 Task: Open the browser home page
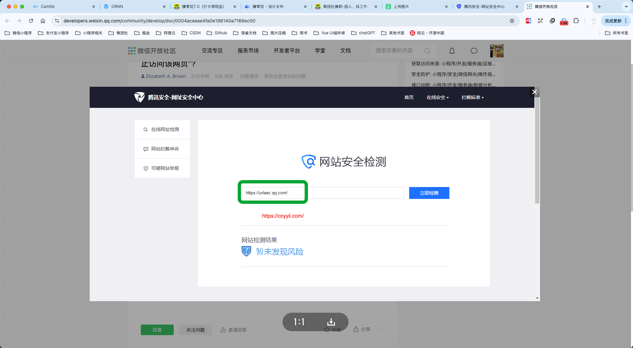point(43,21)
